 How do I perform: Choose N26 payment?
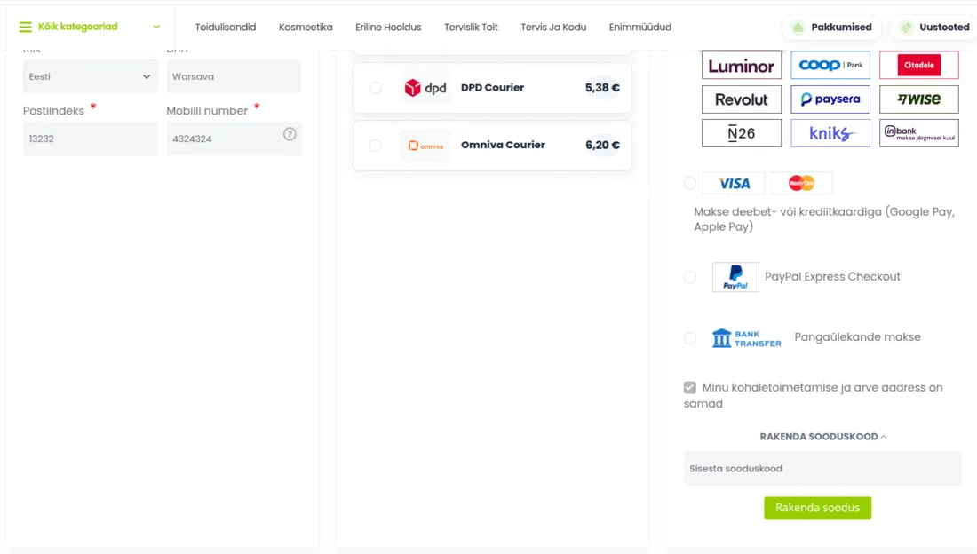coord(742,133)
